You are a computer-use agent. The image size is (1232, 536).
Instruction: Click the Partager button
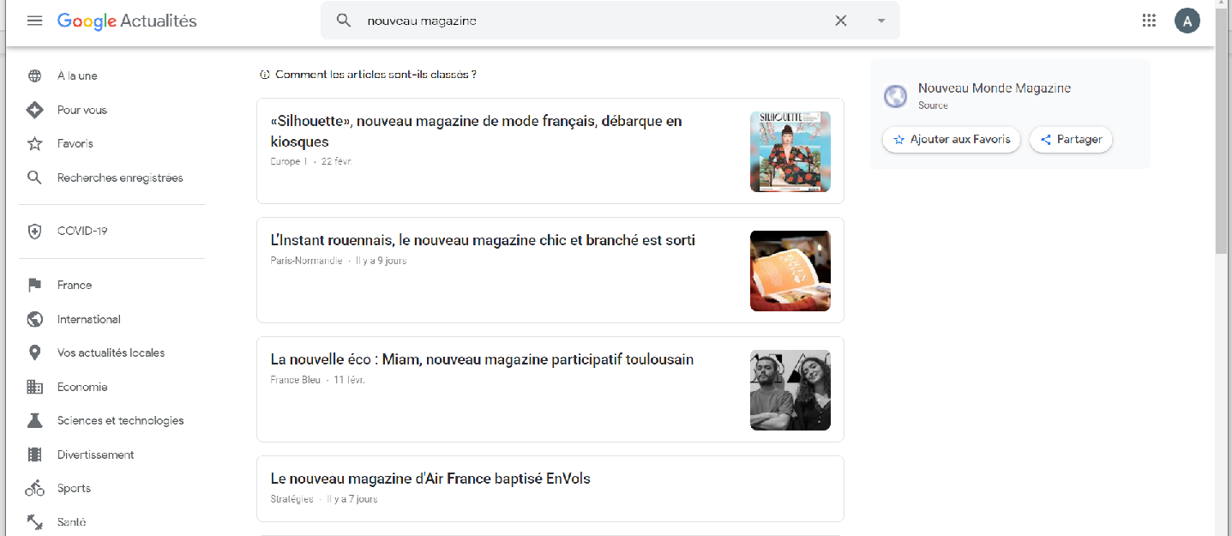(1070, 139)
